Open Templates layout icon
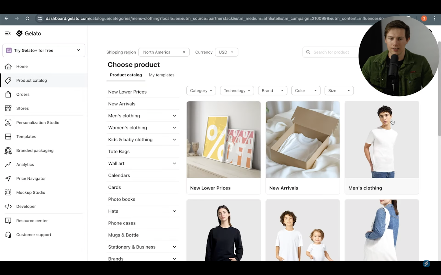Viewport: 441px width, 275px height. click(8, 136)
